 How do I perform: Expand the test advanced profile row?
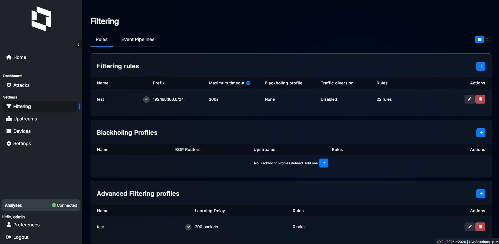coord(188,227)
